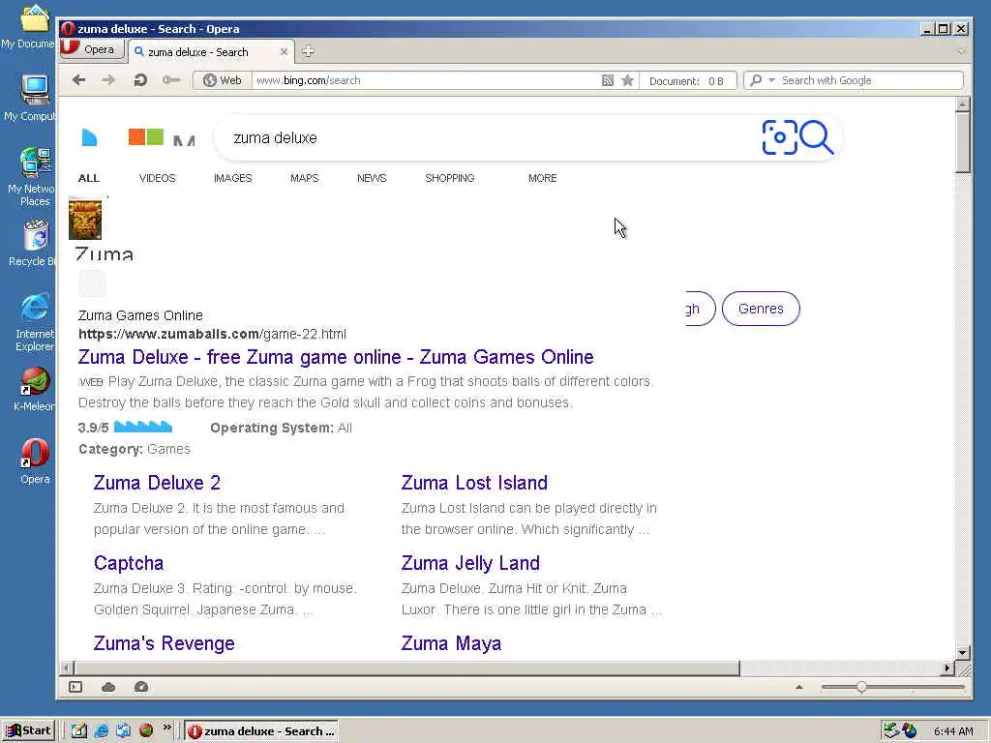Bookmark the page with the star icon
Screen dimensions: 991x743
[x=627, y=80]
